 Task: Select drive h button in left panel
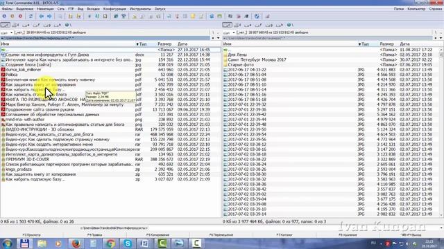pyautogui.click(x=58, y=25)
